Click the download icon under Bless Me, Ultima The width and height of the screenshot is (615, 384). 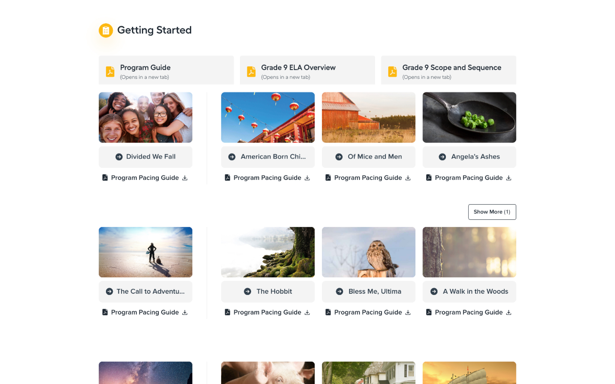coord(408,313)
